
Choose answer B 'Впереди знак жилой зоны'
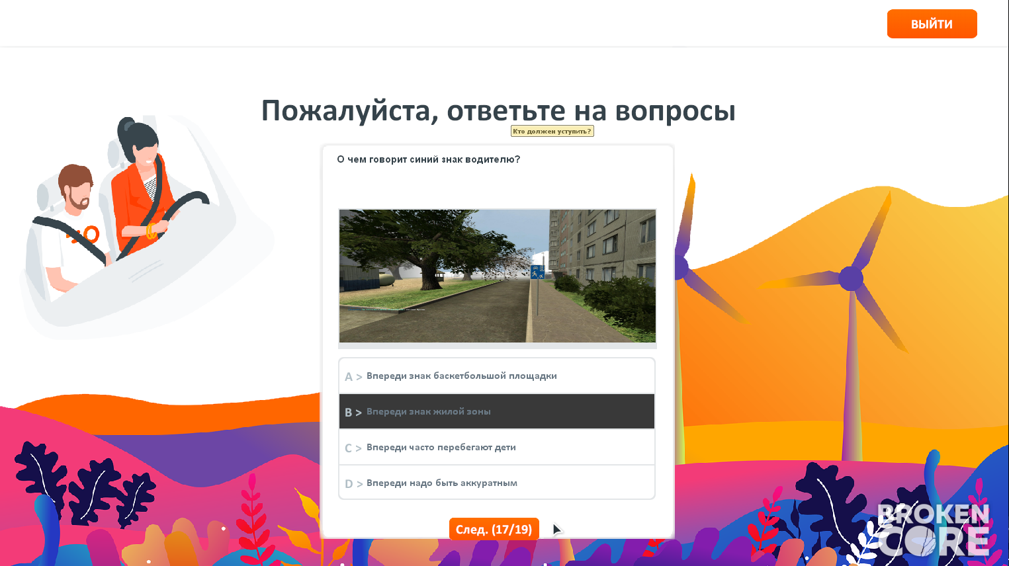[497, 411]
